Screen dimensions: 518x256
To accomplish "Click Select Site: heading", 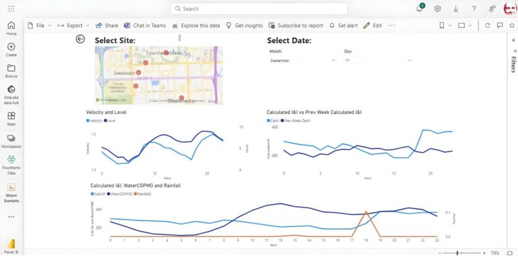I will tap(115, 40).
